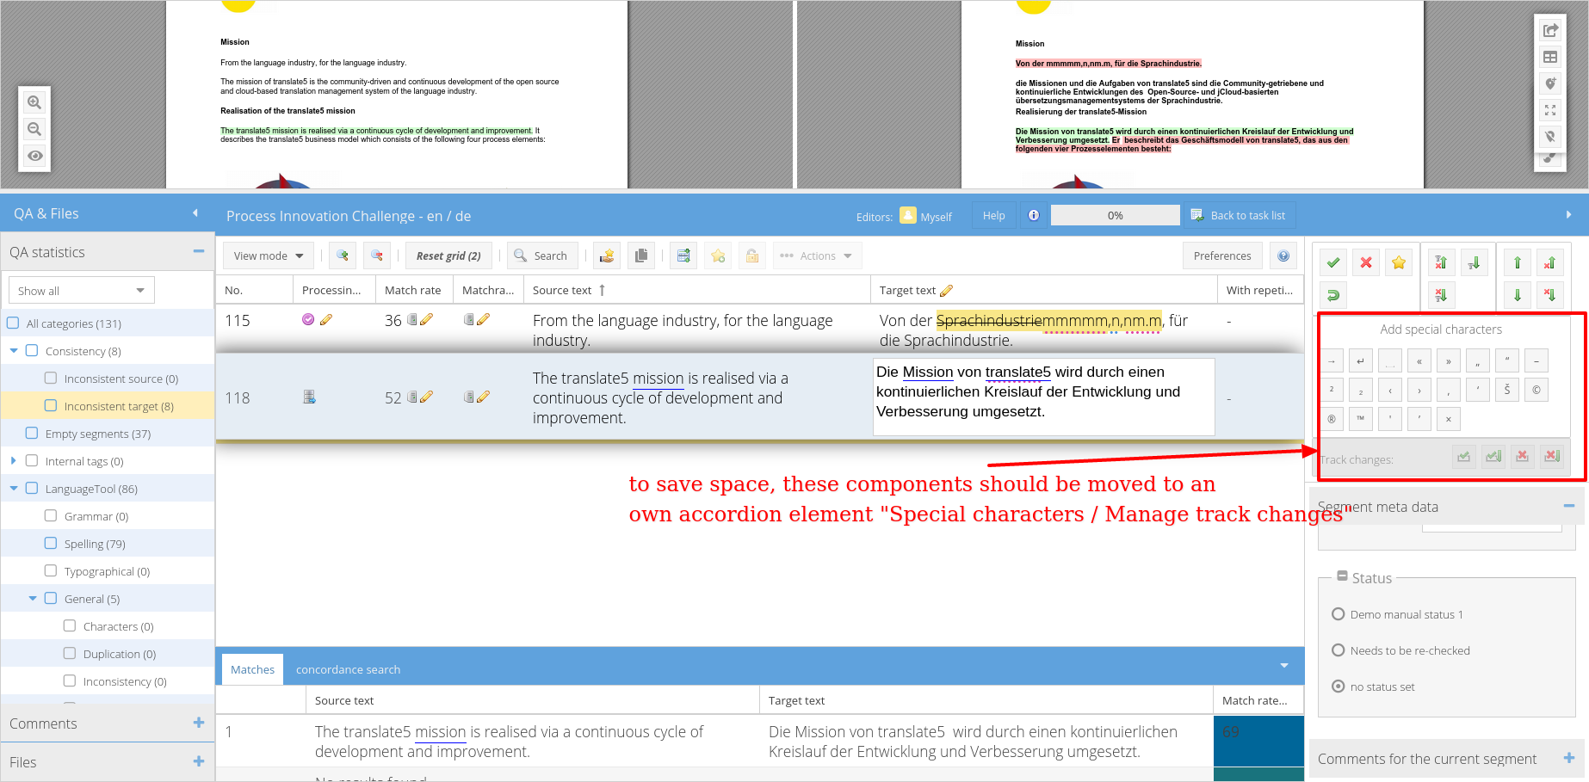Bookmark segment using yellow star icon
Viewport: 1589px width, 782px height.
(1399, 263)
